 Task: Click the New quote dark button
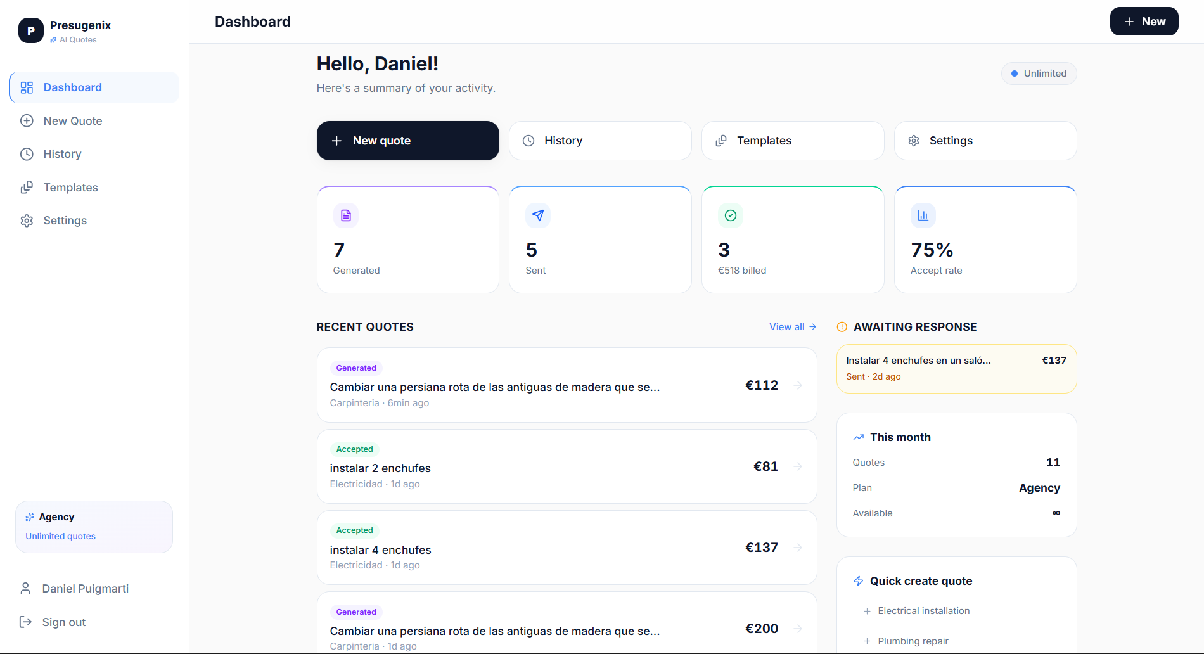[x=408, y=141]
